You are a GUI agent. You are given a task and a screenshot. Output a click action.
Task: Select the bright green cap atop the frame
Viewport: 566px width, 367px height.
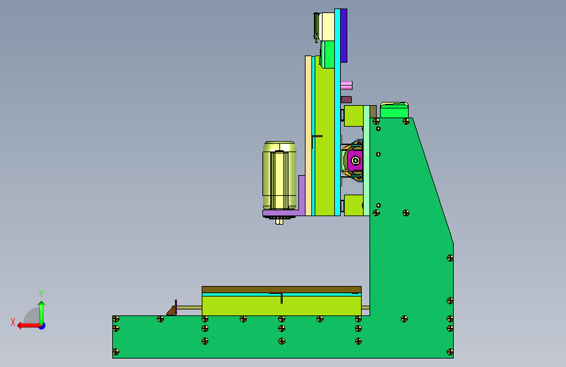click(394, 110)
